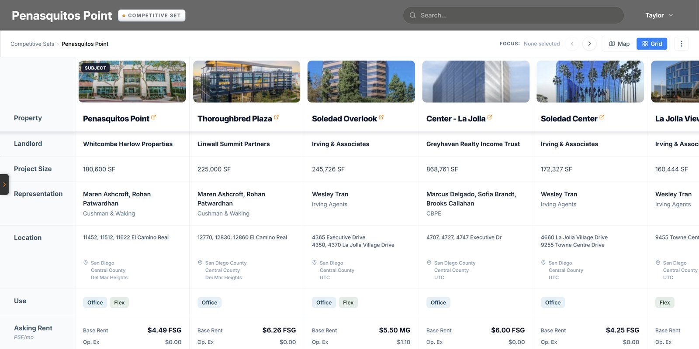Go to next focus property arrow

[x=589, y=44]
